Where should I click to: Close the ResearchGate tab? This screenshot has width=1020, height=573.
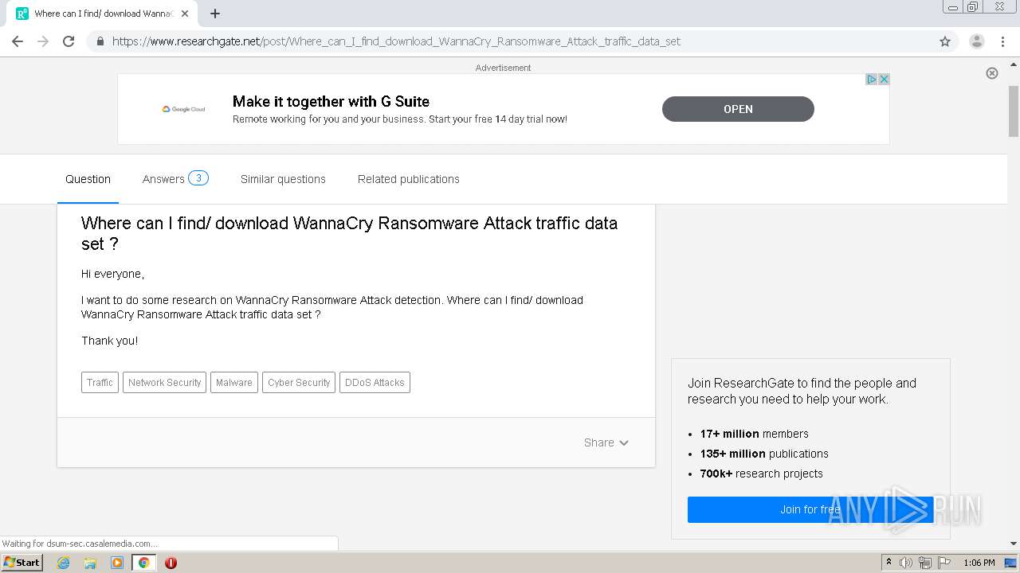[x=185, y=14]
